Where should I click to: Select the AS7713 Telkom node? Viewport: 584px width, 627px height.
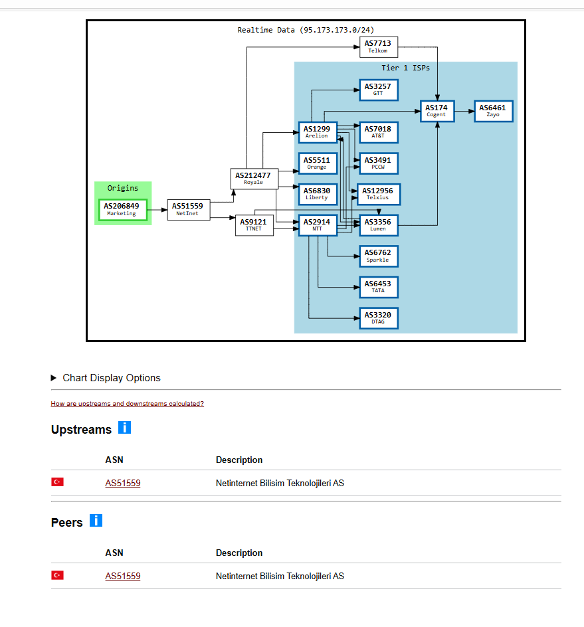tap(379, 46)
